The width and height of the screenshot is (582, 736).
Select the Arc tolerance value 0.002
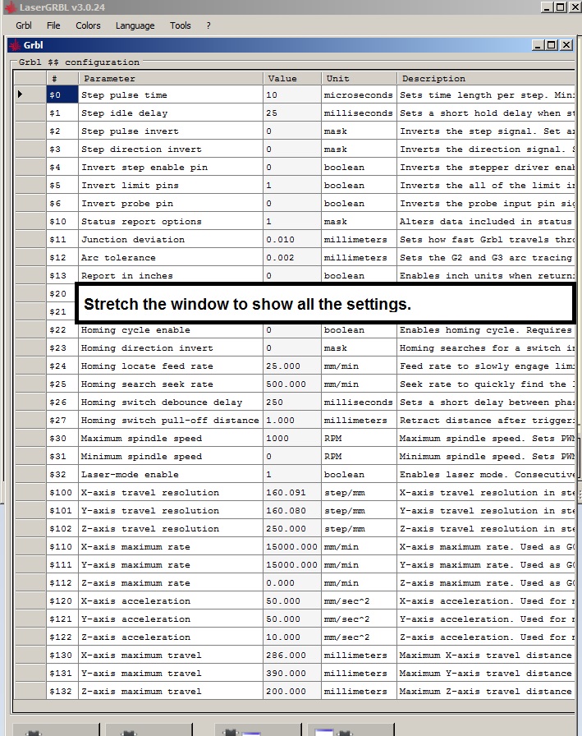click(x=292, y=258)
